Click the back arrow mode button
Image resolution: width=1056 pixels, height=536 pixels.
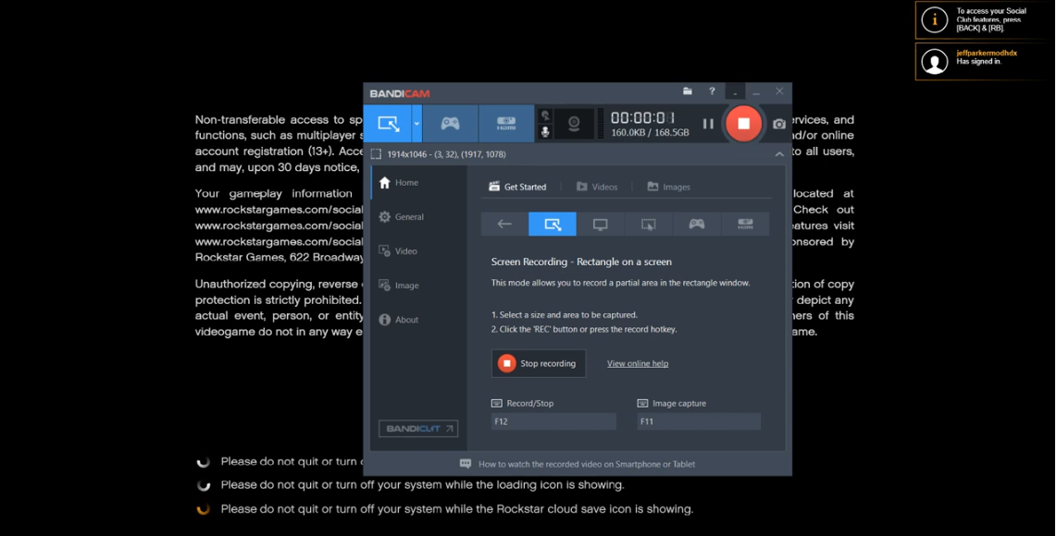(504, 224)
